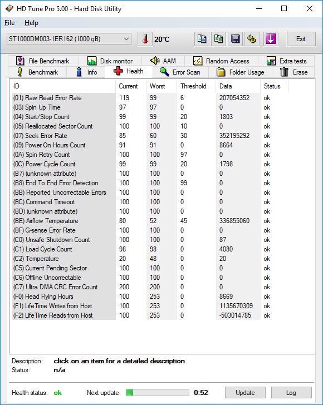
Task: Click the data value 8664
Action: [x=226, y=145]
